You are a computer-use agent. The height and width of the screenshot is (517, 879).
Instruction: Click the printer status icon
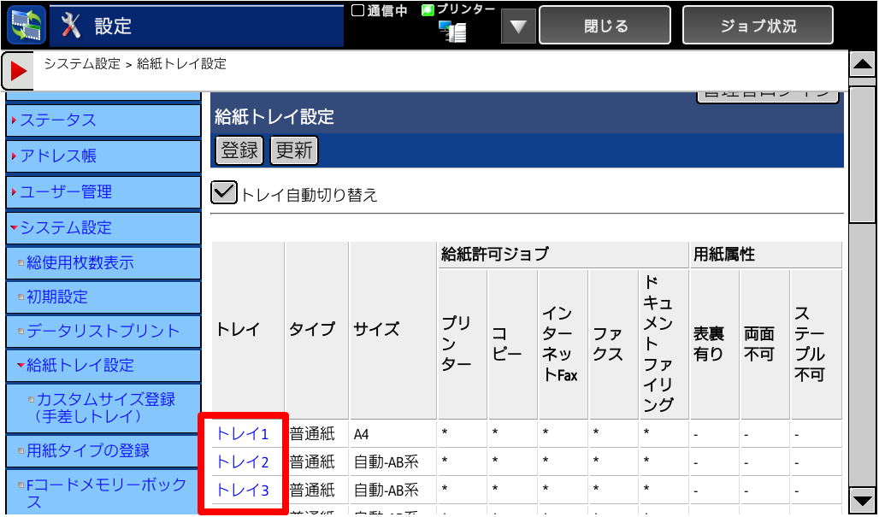click(452, 32)
